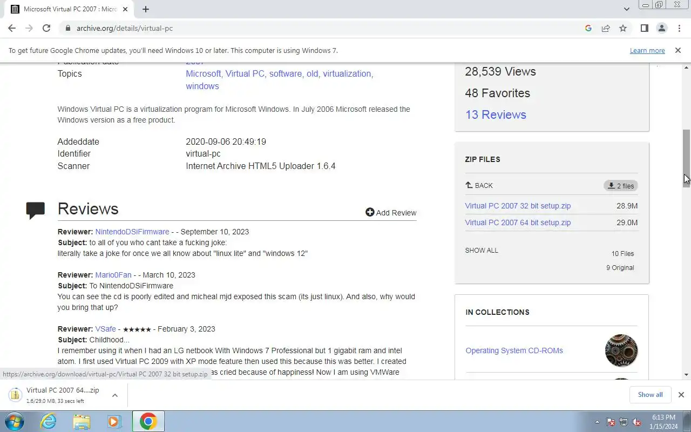Viewport: 691px width, 432px height.
Task: Open the Operating System CD-ROMs collection
Action: pyautogui.click(x=514, y=350)
